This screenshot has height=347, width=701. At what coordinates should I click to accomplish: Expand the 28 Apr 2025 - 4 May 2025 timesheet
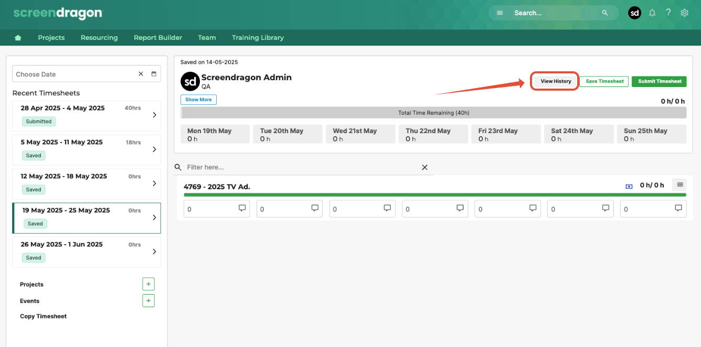click(154, 115)
